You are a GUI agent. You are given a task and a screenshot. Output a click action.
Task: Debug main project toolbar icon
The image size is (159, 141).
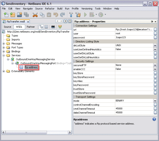pyautogui.click(x=92, y=14)
